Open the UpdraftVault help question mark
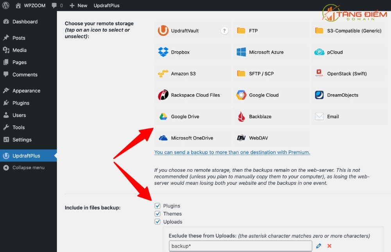 [224, 30]
